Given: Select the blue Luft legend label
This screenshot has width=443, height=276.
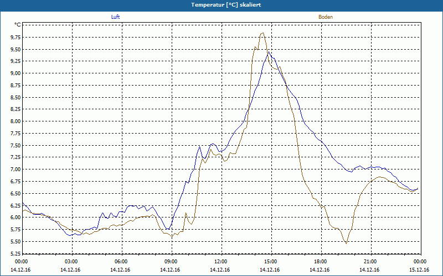Looking at the screenshot, I should pyautogui.click(x=115, y=17).
